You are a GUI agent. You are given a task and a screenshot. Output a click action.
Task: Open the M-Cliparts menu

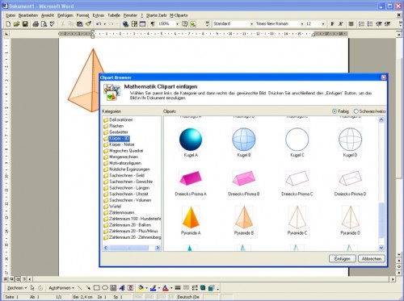(x=179, y=15)
